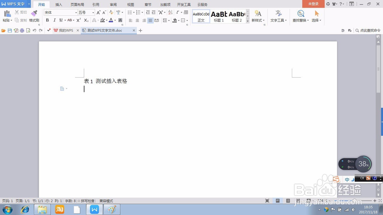Toggle underline formatting
Image resolution: width=383 pixels, height=215 pixels.
61,20
